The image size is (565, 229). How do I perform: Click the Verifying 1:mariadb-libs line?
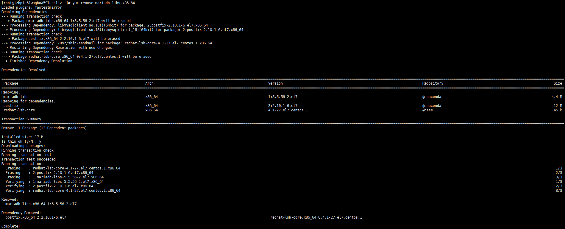[x=54, y=182]
